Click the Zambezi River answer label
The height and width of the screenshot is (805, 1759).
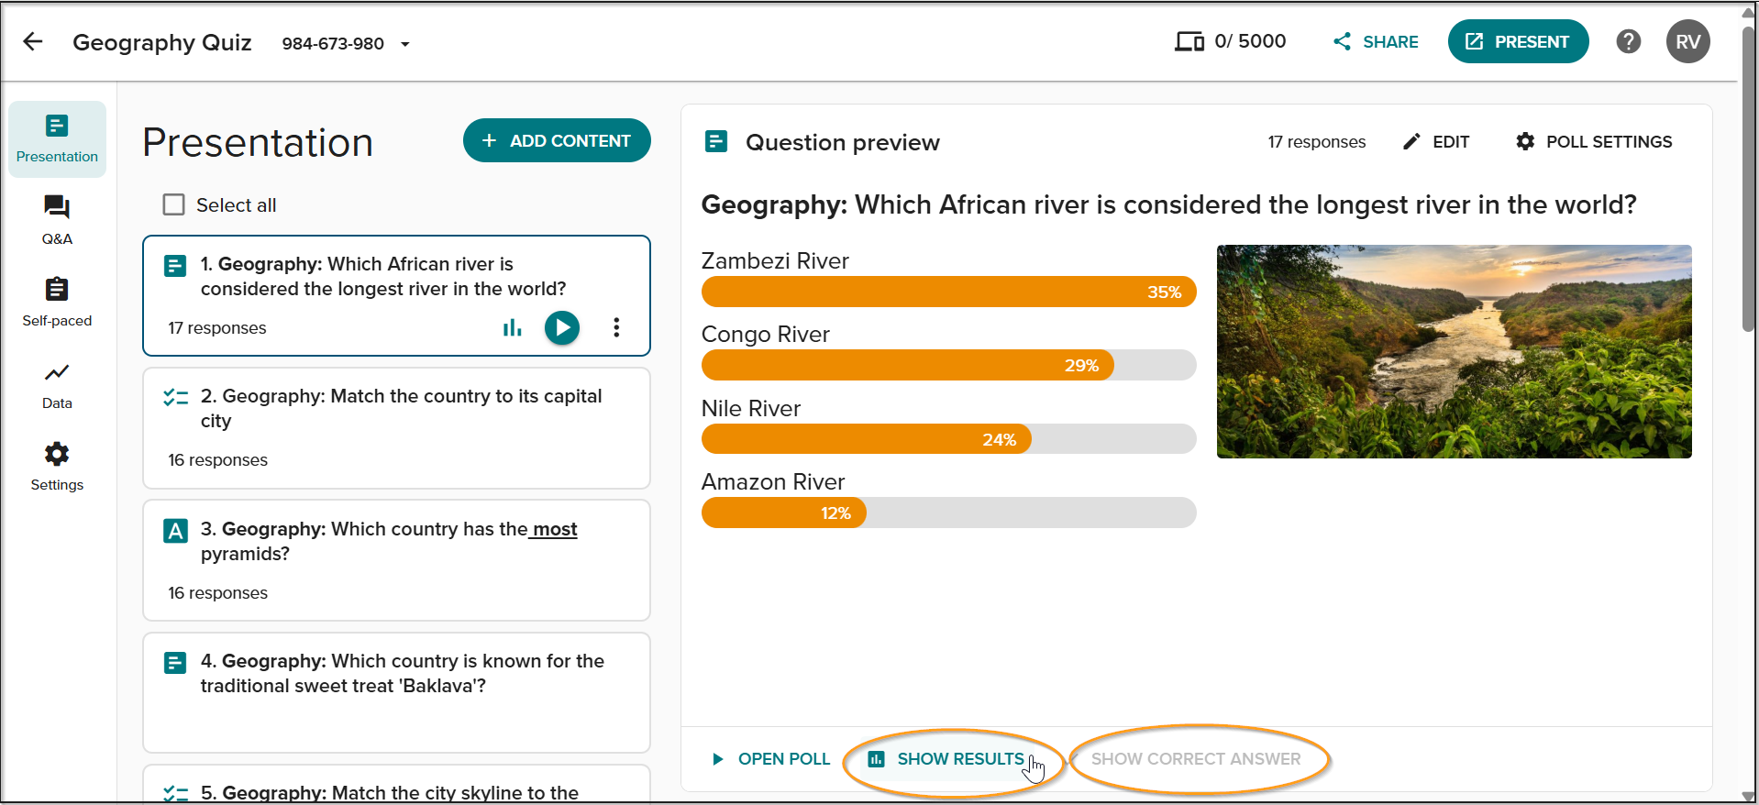(775, 261)
